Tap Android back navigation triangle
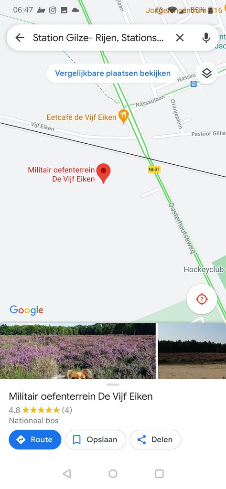 66,474
